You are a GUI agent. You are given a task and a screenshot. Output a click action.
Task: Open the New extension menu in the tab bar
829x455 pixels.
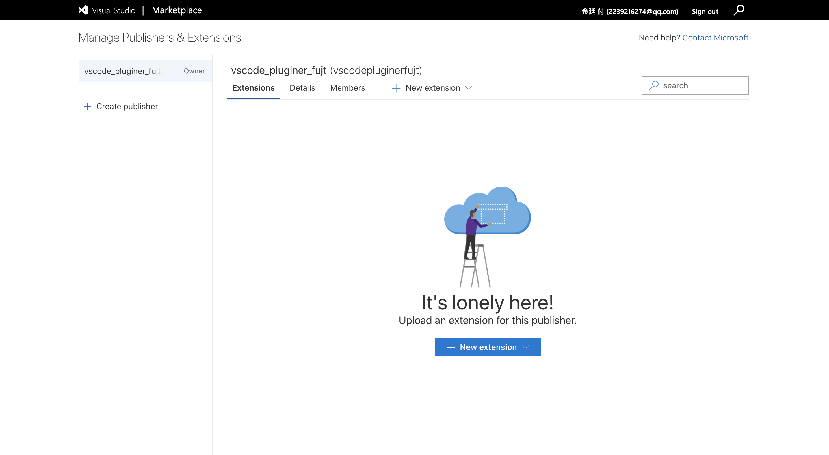click(432, 88)
